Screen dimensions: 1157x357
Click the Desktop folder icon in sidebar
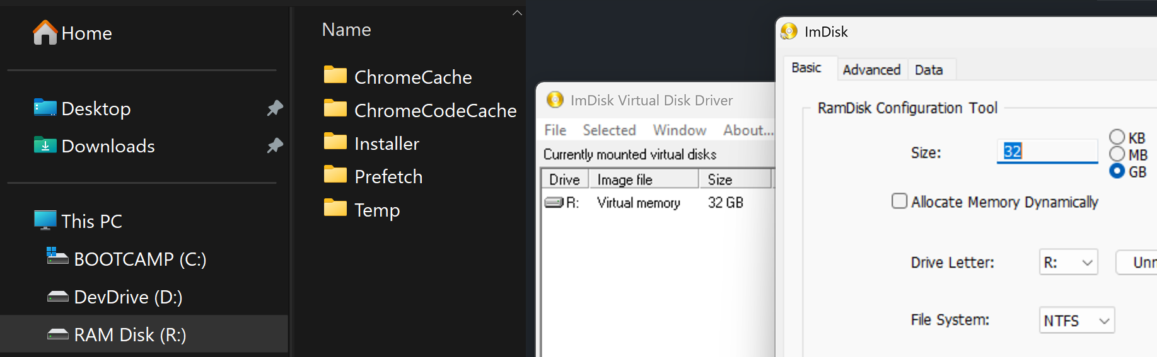[x=45, y=108]
